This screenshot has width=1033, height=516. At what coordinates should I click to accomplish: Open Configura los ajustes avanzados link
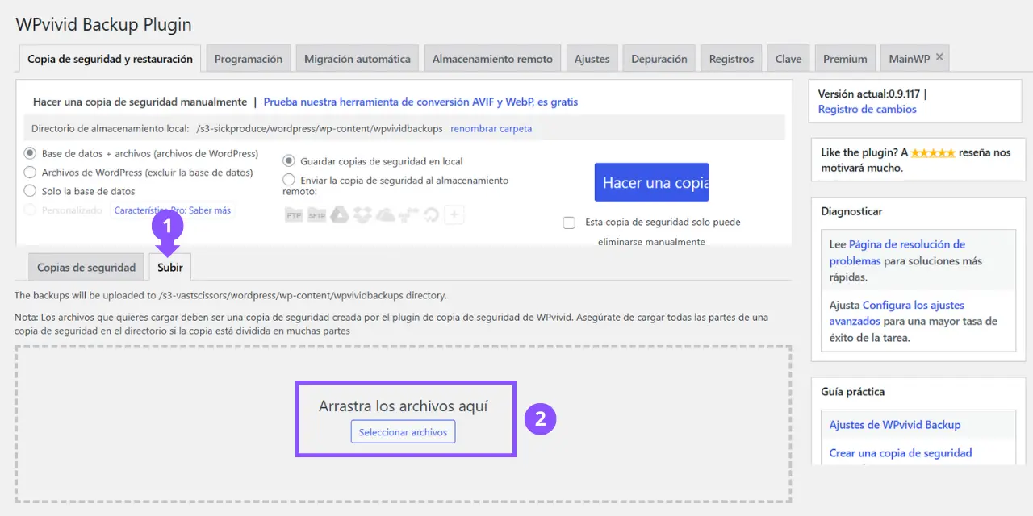[897, 313]
